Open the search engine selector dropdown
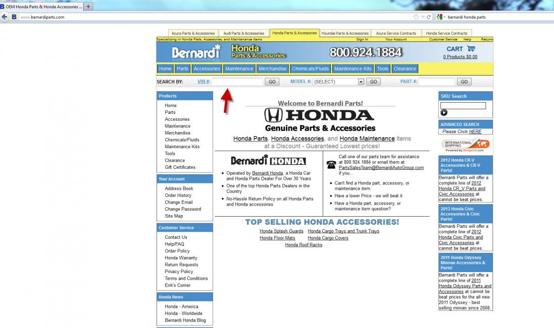Screen dimensions: 554x328 441,17
